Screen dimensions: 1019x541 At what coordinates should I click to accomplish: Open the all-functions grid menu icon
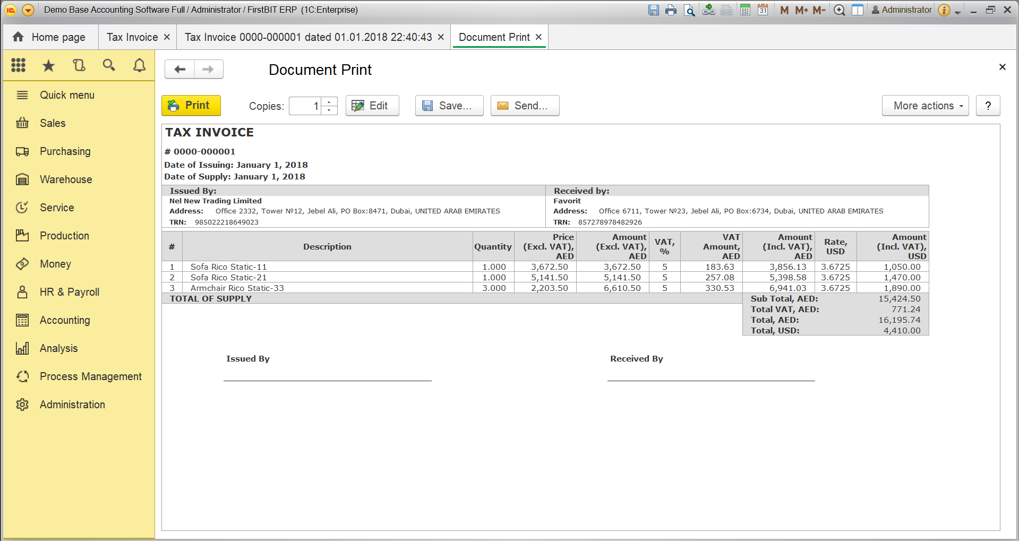point(18,65)
